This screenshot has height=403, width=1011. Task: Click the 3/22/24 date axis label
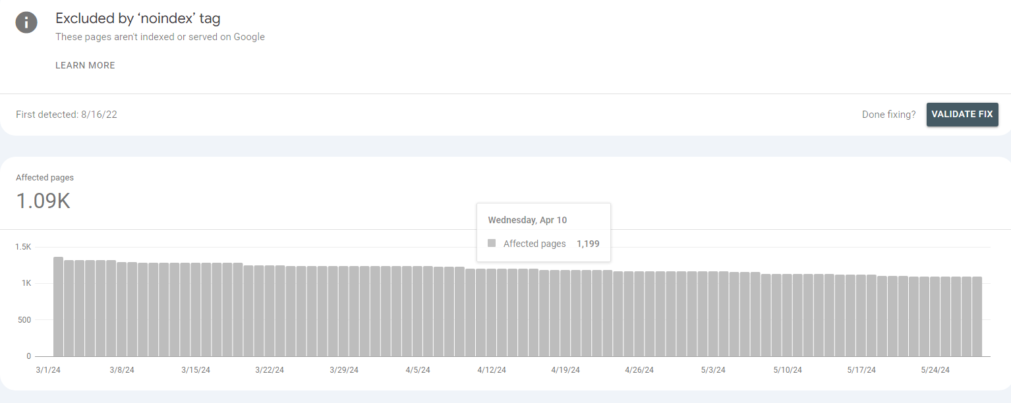[270, 370]
